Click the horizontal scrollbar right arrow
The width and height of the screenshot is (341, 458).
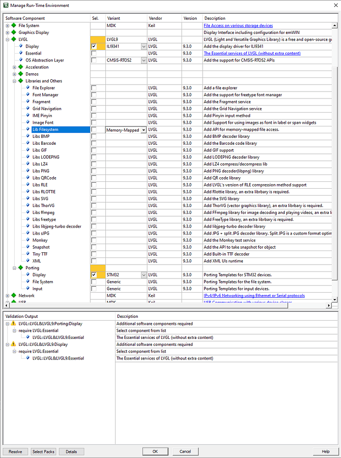click(x=329, y=305)
